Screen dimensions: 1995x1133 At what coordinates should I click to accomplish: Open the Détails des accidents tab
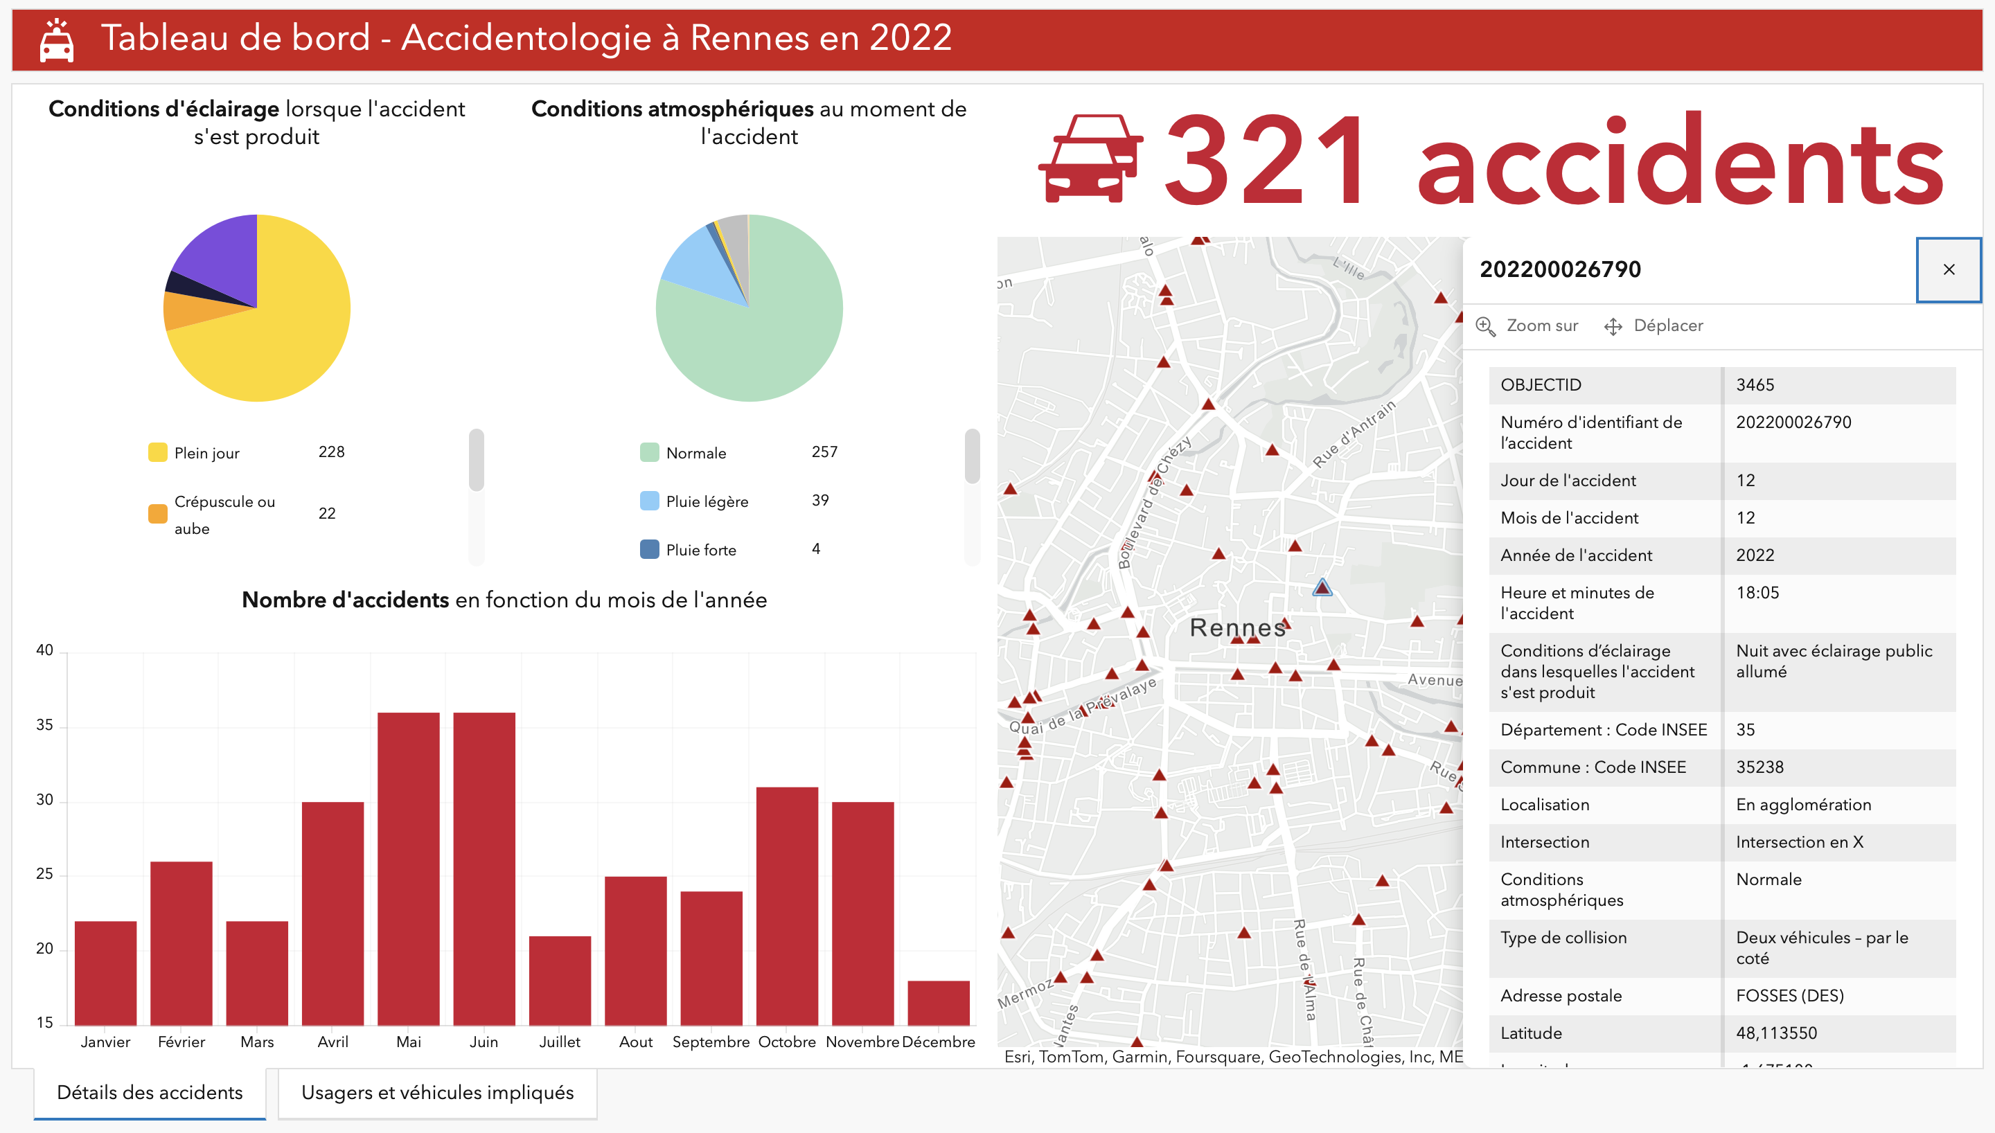click(x=150, y=1093)
